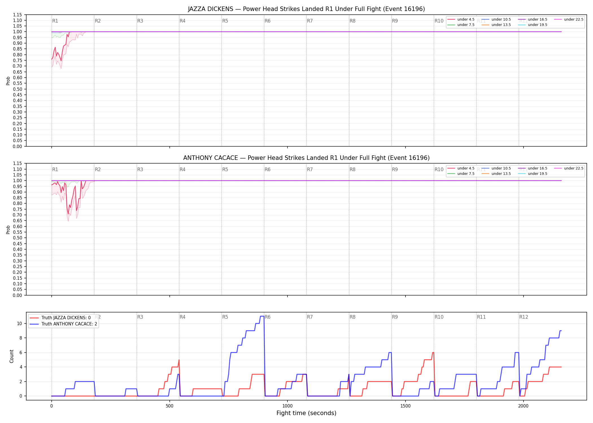Click the 'Prob' label of top chart
This screenshot has width=593, height=423.
click(x=8, y=81)
